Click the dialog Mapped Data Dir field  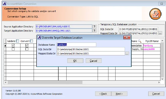91,53
